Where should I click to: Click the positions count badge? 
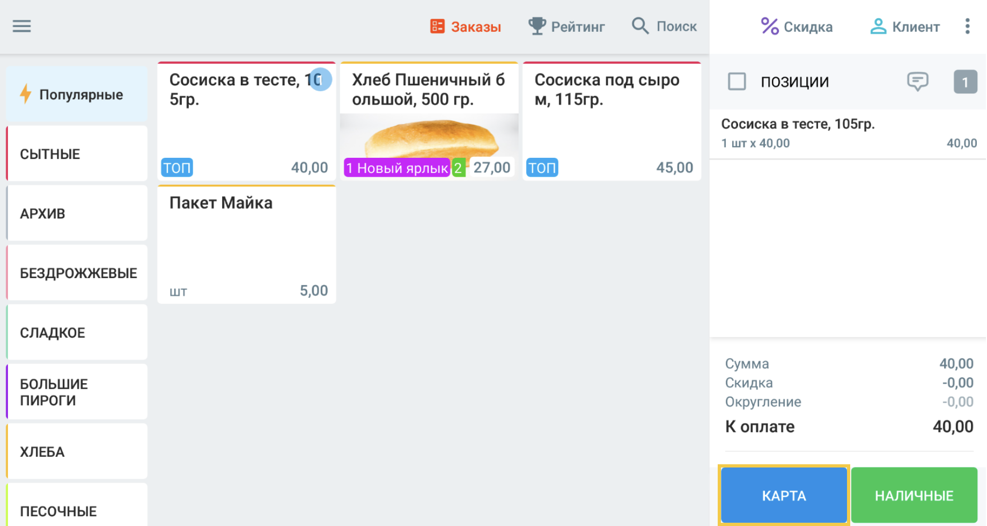click(x=965, y=82)
